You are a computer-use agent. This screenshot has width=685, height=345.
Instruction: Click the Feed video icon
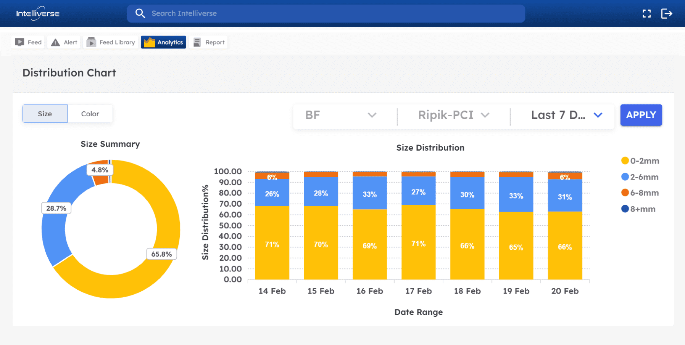coord(19,42)
